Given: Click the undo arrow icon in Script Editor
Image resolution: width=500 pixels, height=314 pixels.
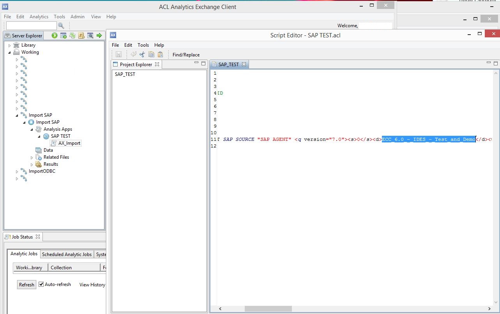Looking at the screenshot, I should 133,54.
